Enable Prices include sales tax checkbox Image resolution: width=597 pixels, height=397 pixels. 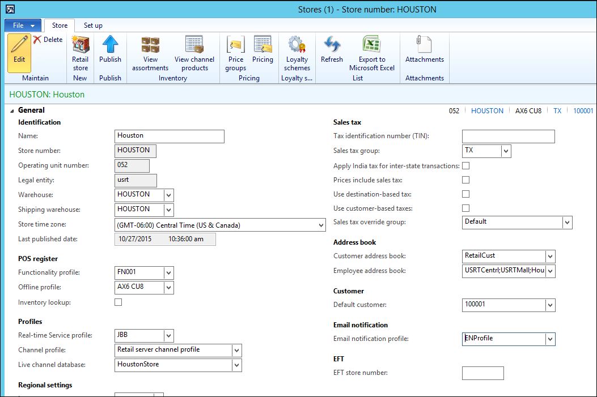pyautogui.click(x=465, y=180)
